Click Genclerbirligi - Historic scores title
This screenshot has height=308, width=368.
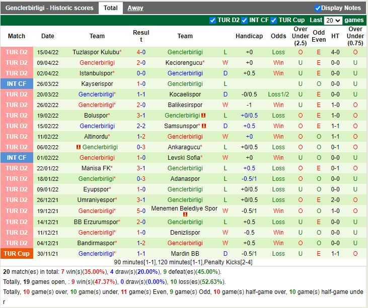click(x=49, y=8)
